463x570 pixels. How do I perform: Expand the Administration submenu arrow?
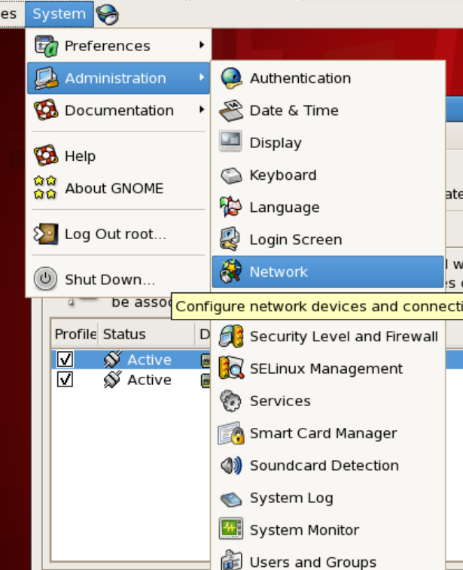click(x=202, y=77)
